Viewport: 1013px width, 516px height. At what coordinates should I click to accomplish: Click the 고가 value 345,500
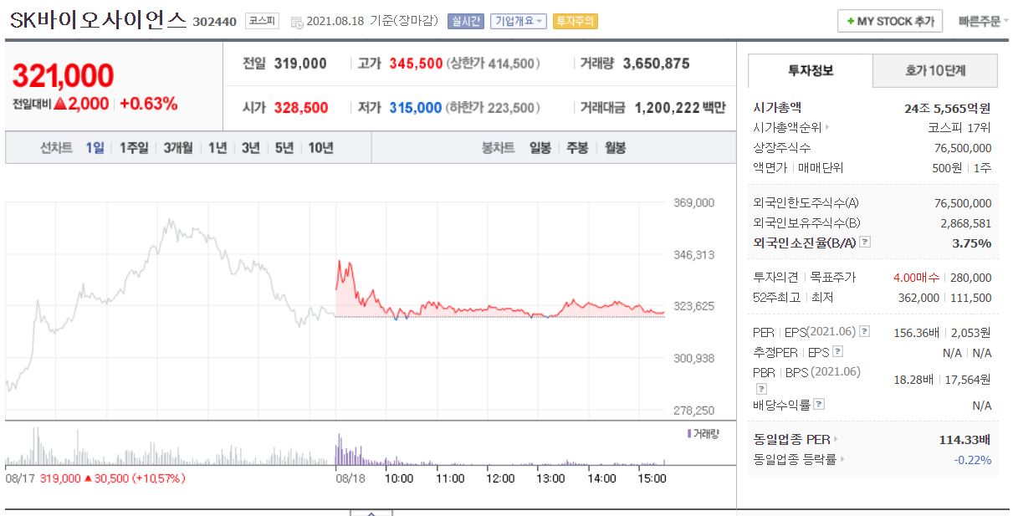coord(417,64)
